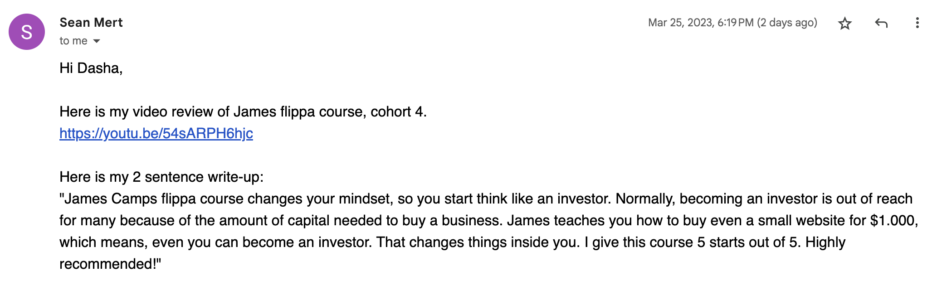Image resolution: width=937 pixels, height=286 pixels.
Task: Click the 'to me' label
Action: tap(73, 41)
